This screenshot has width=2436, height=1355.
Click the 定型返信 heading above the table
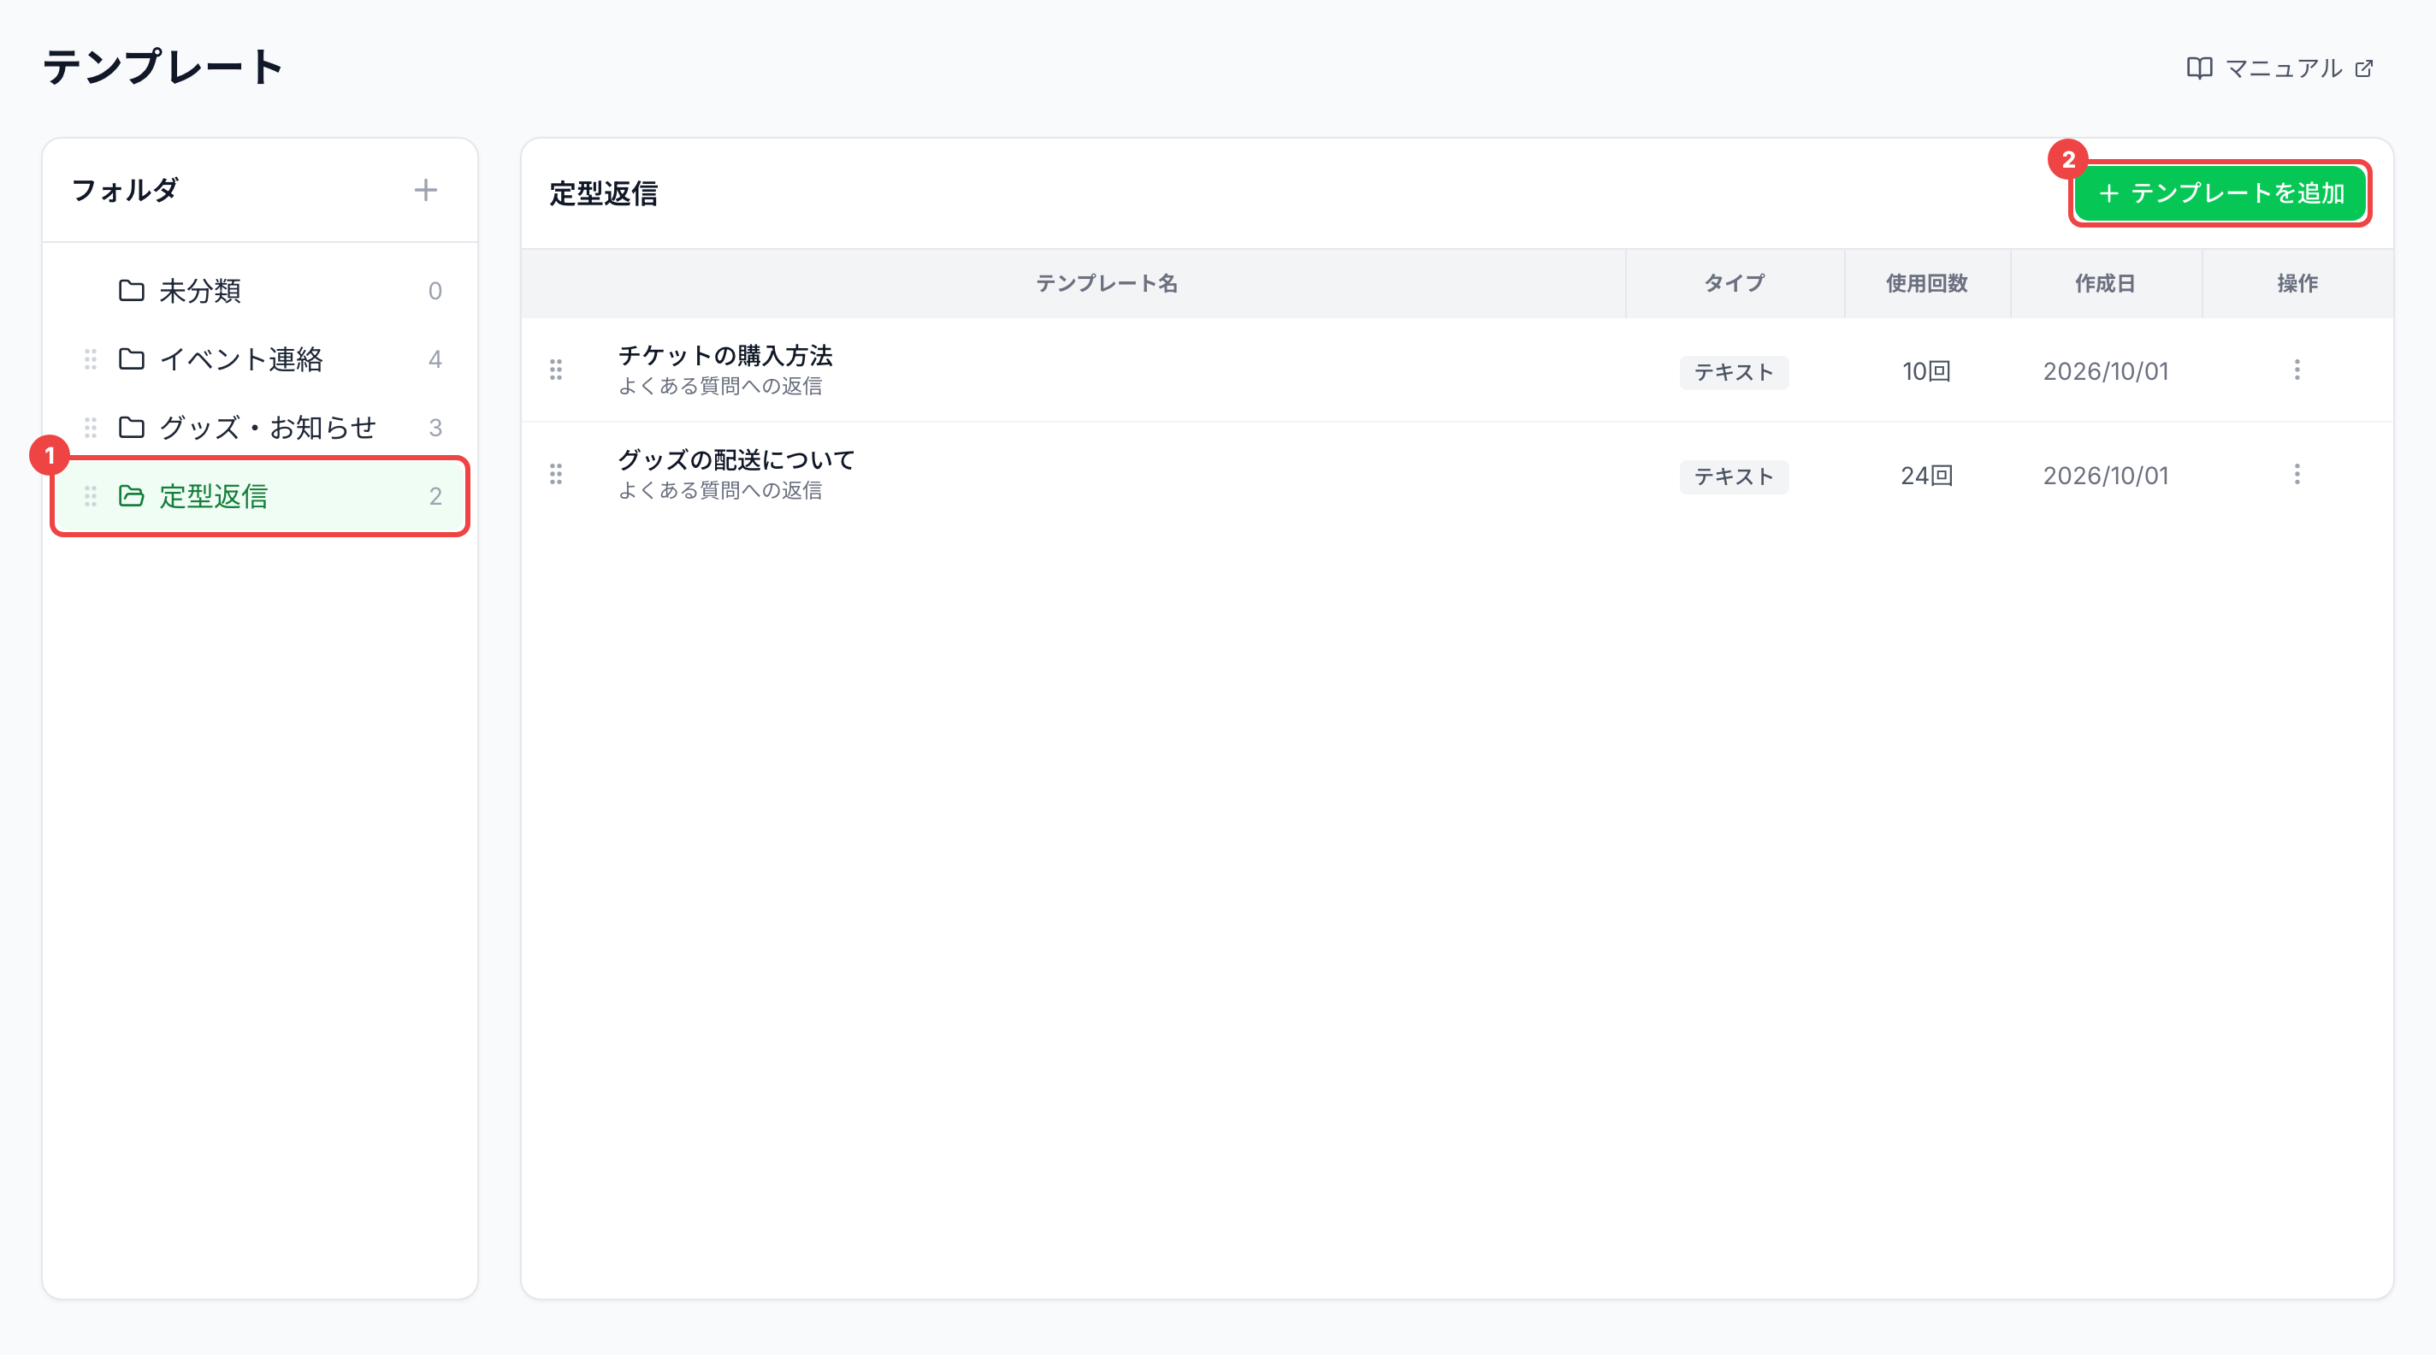(603, 194)
